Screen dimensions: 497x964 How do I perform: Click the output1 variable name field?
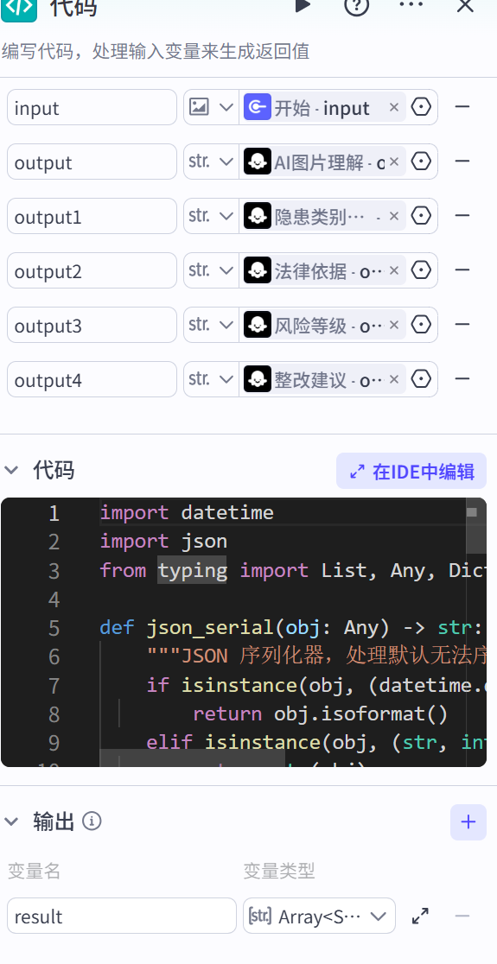pyautogui.click(x=92, y=216)
